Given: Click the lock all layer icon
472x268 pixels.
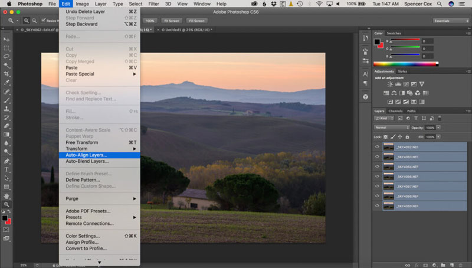Looking at the screenshot, I should tap(408, 136).
